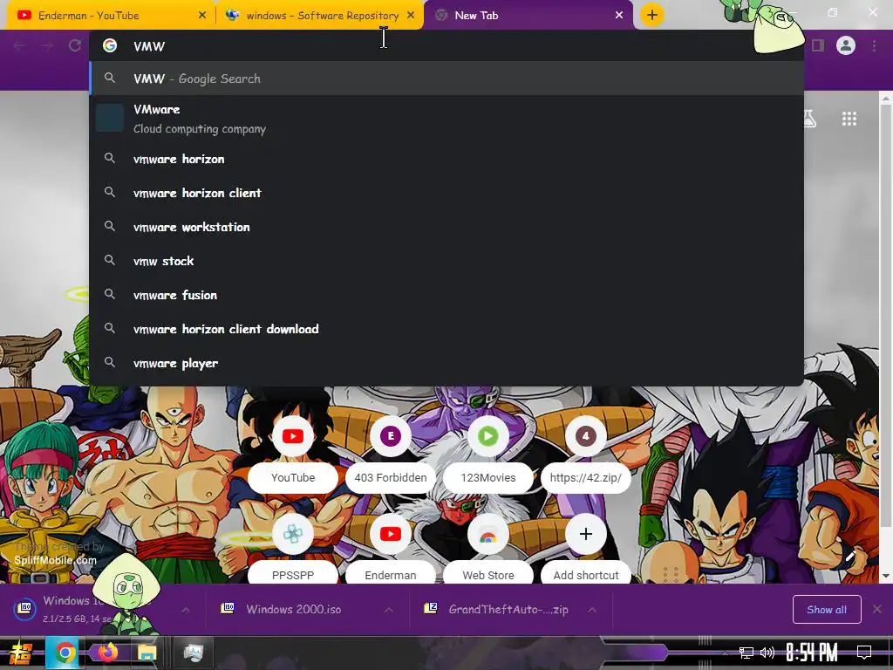
Task: Open the Enderman shortcut
Action: tap(391, 550)
